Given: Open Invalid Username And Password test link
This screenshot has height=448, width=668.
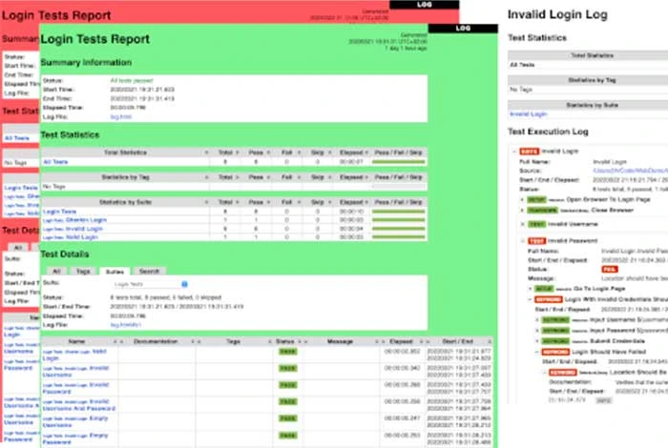Looking at the screenshot, I should (79, 404).
